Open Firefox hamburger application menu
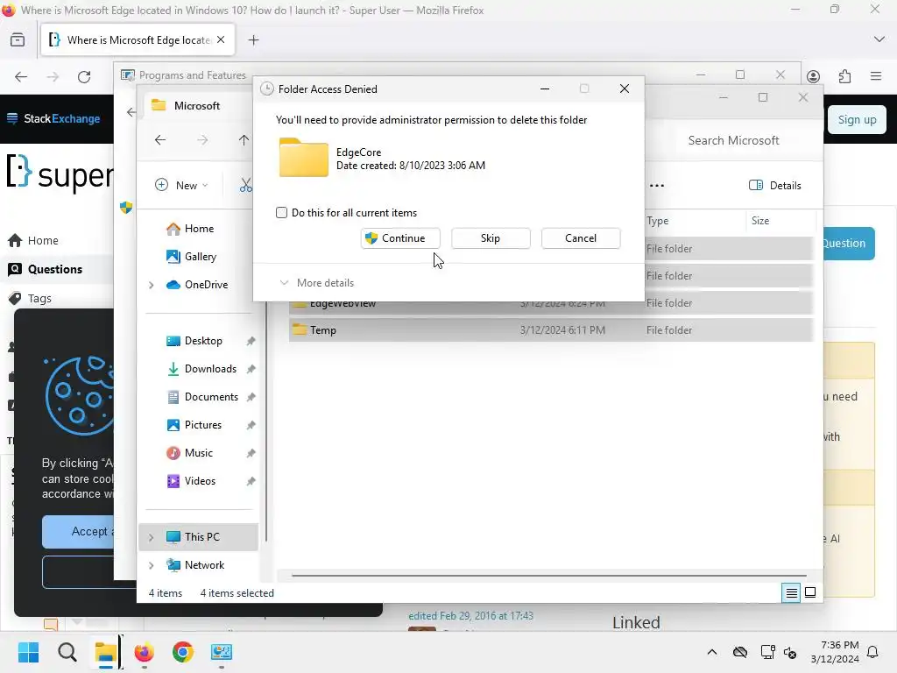Screen dimensions: 897x673 [876, 76]
